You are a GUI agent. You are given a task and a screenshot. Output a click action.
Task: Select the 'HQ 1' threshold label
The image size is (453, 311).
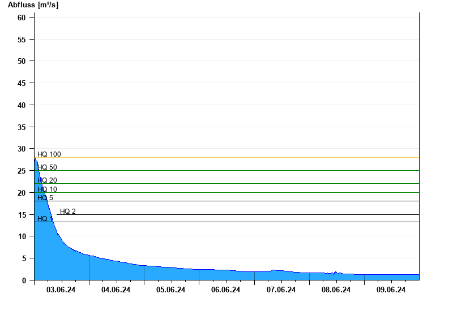coord(45,219)
